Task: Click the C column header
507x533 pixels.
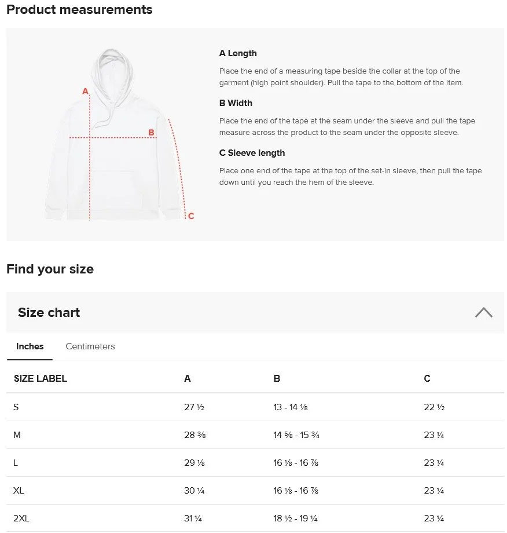Action: [427, 378]
